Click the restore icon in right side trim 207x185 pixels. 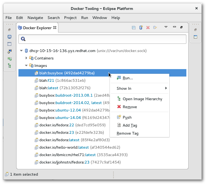pos(195,30)
